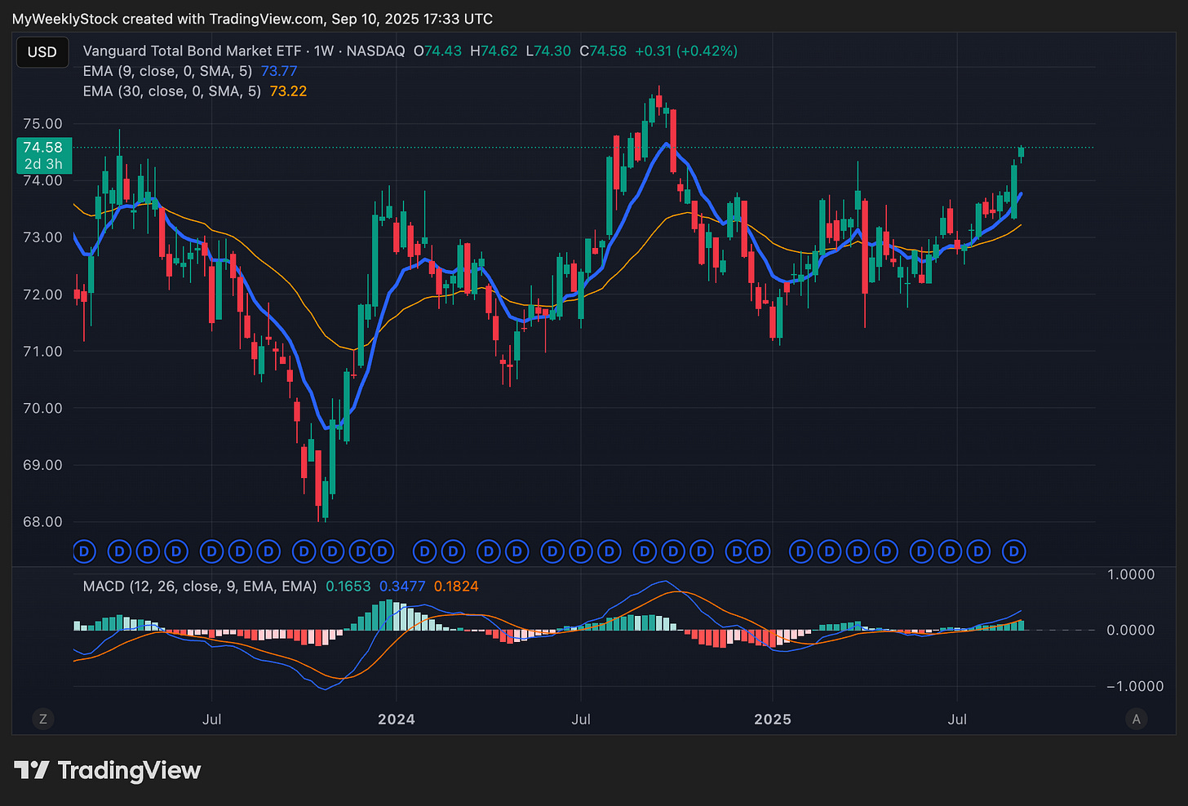
Task: Click the EMA (9, close, 0, SMA, 5) legend
Action: pyautogui.click(x=167, y=71)
